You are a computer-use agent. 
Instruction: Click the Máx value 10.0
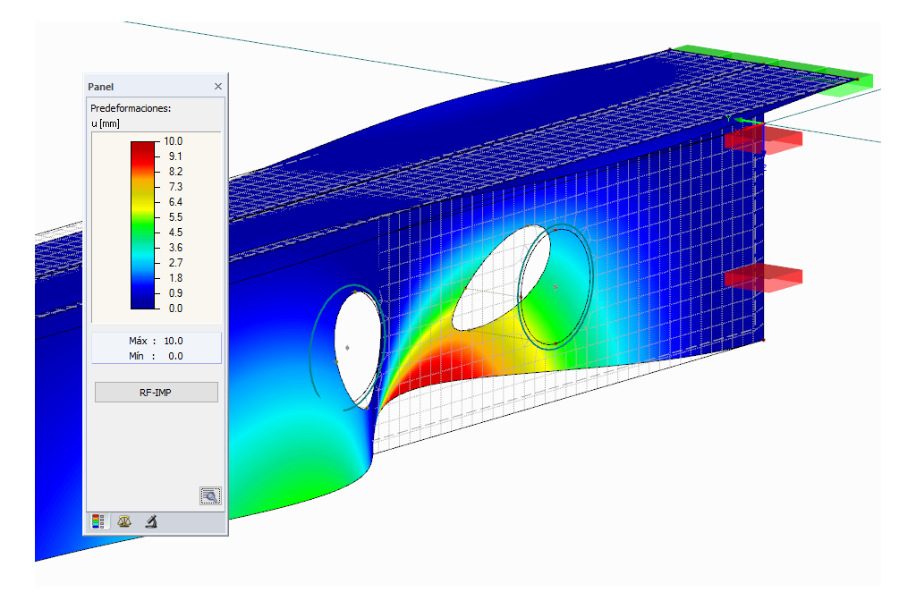click(173, 341)
